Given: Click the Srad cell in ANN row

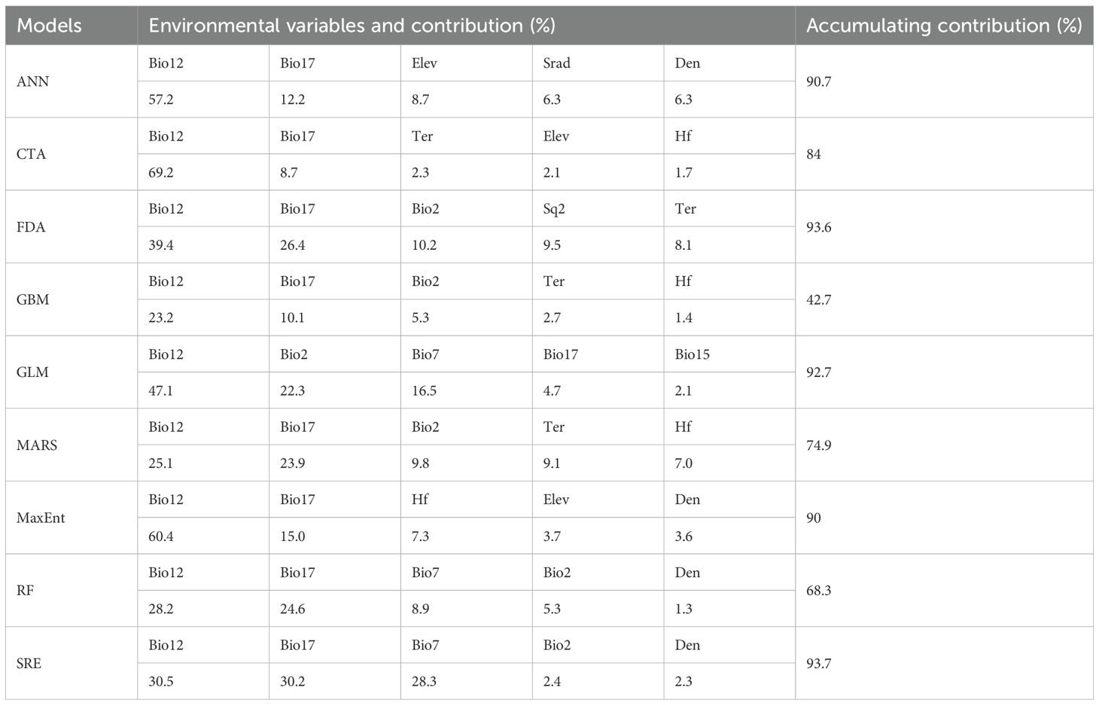Looking at the screenshot, I should (556, 63).
